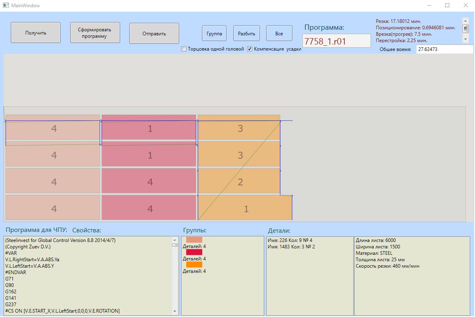The height and width of the screenshot is (317, 475).
Task: Click code line G141
Action: pyautogui.click(x=10, y=298)
